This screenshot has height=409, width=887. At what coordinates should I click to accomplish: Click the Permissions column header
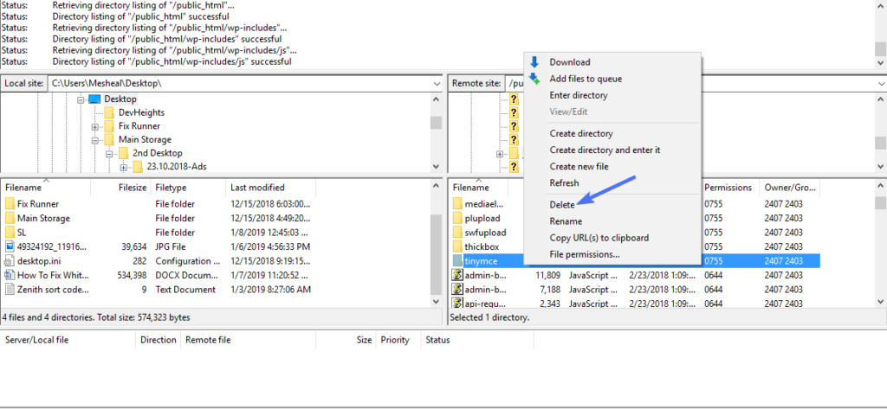click(x=728, y=187)
